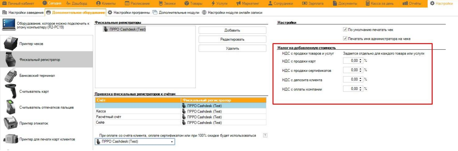Open the ПРРО Cashdesk (Test) dropdown at bottom
This screenshot has height=151, width=458.
pyautogui.click(x=172, y=142)
